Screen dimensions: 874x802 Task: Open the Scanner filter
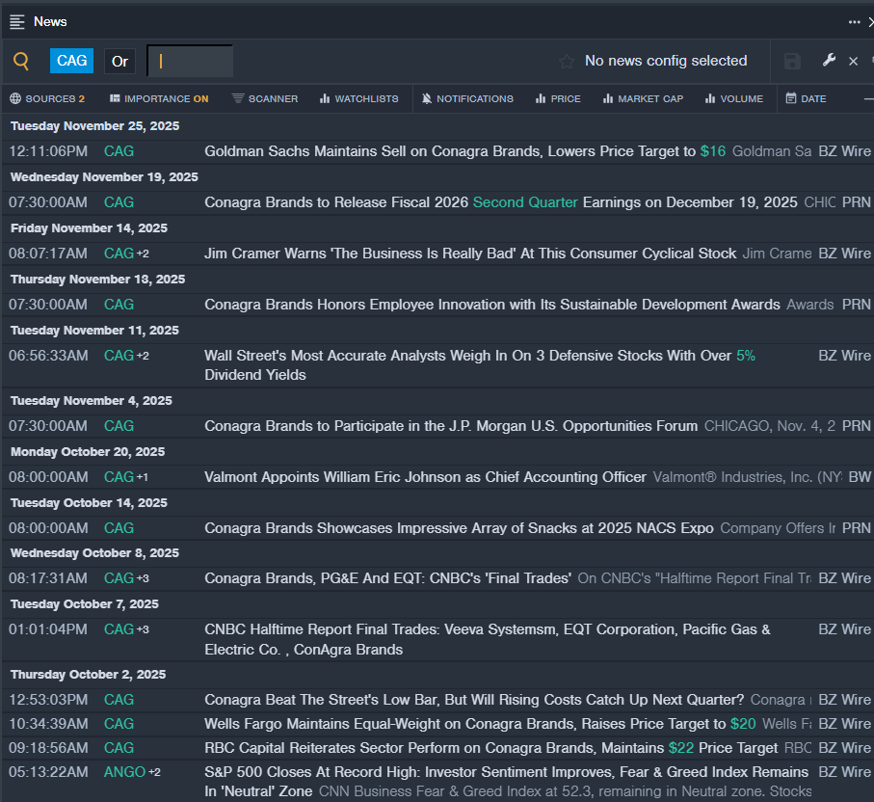coord(265,98)
